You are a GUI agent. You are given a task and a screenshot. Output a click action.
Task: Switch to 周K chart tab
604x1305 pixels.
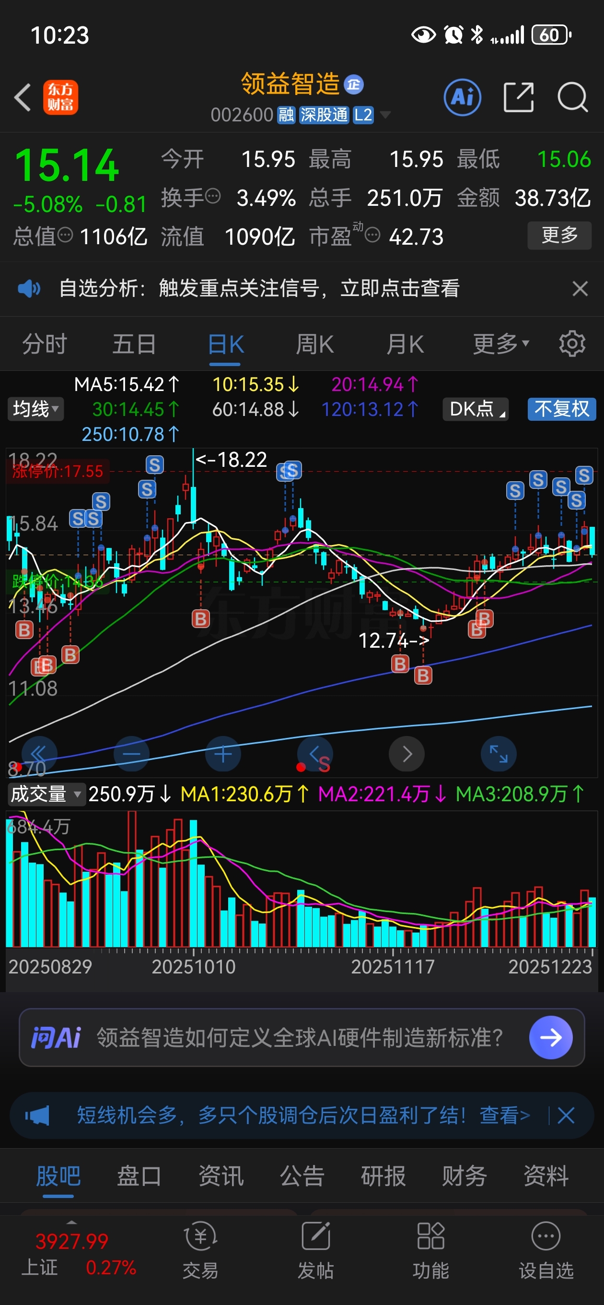[x=314, y=344]
